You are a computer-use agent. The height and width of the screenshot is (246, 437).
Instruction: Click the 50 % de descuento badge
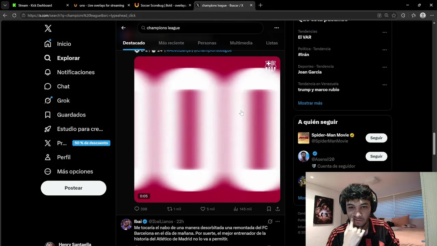91,143
